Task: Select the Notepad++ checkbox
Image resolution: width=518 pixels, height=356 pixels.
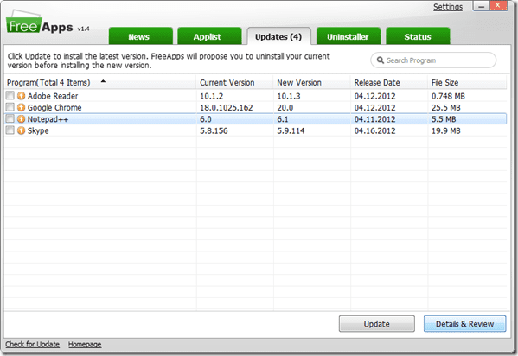Action: (x=10, y=119)
